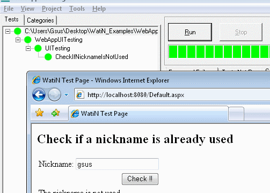Click the localhost:8080 address bar
The width and height of the screenshot is (270, 193).
pyautogui.click(x=172, y=95)
